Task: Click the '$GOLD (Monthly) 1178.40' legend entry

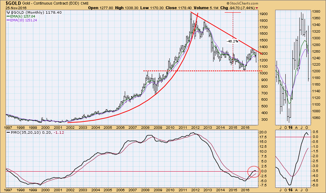Action: (x=36, y=13)
